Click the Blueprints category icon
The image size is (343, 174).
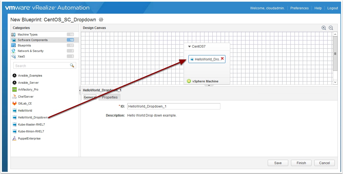click(x=13, y=45)
